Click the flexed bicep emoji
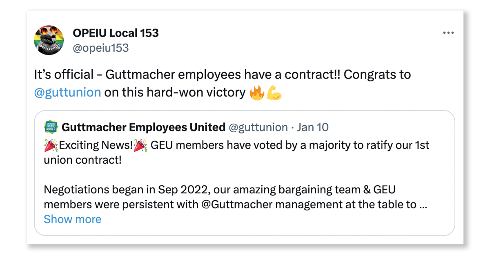The image size is (490, 258). pyautogui.click(x=274, y=93)
